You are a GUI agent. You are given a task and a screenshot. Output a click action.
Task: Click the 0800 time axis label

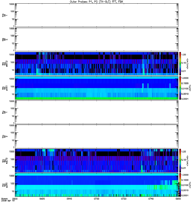(178, 199)
